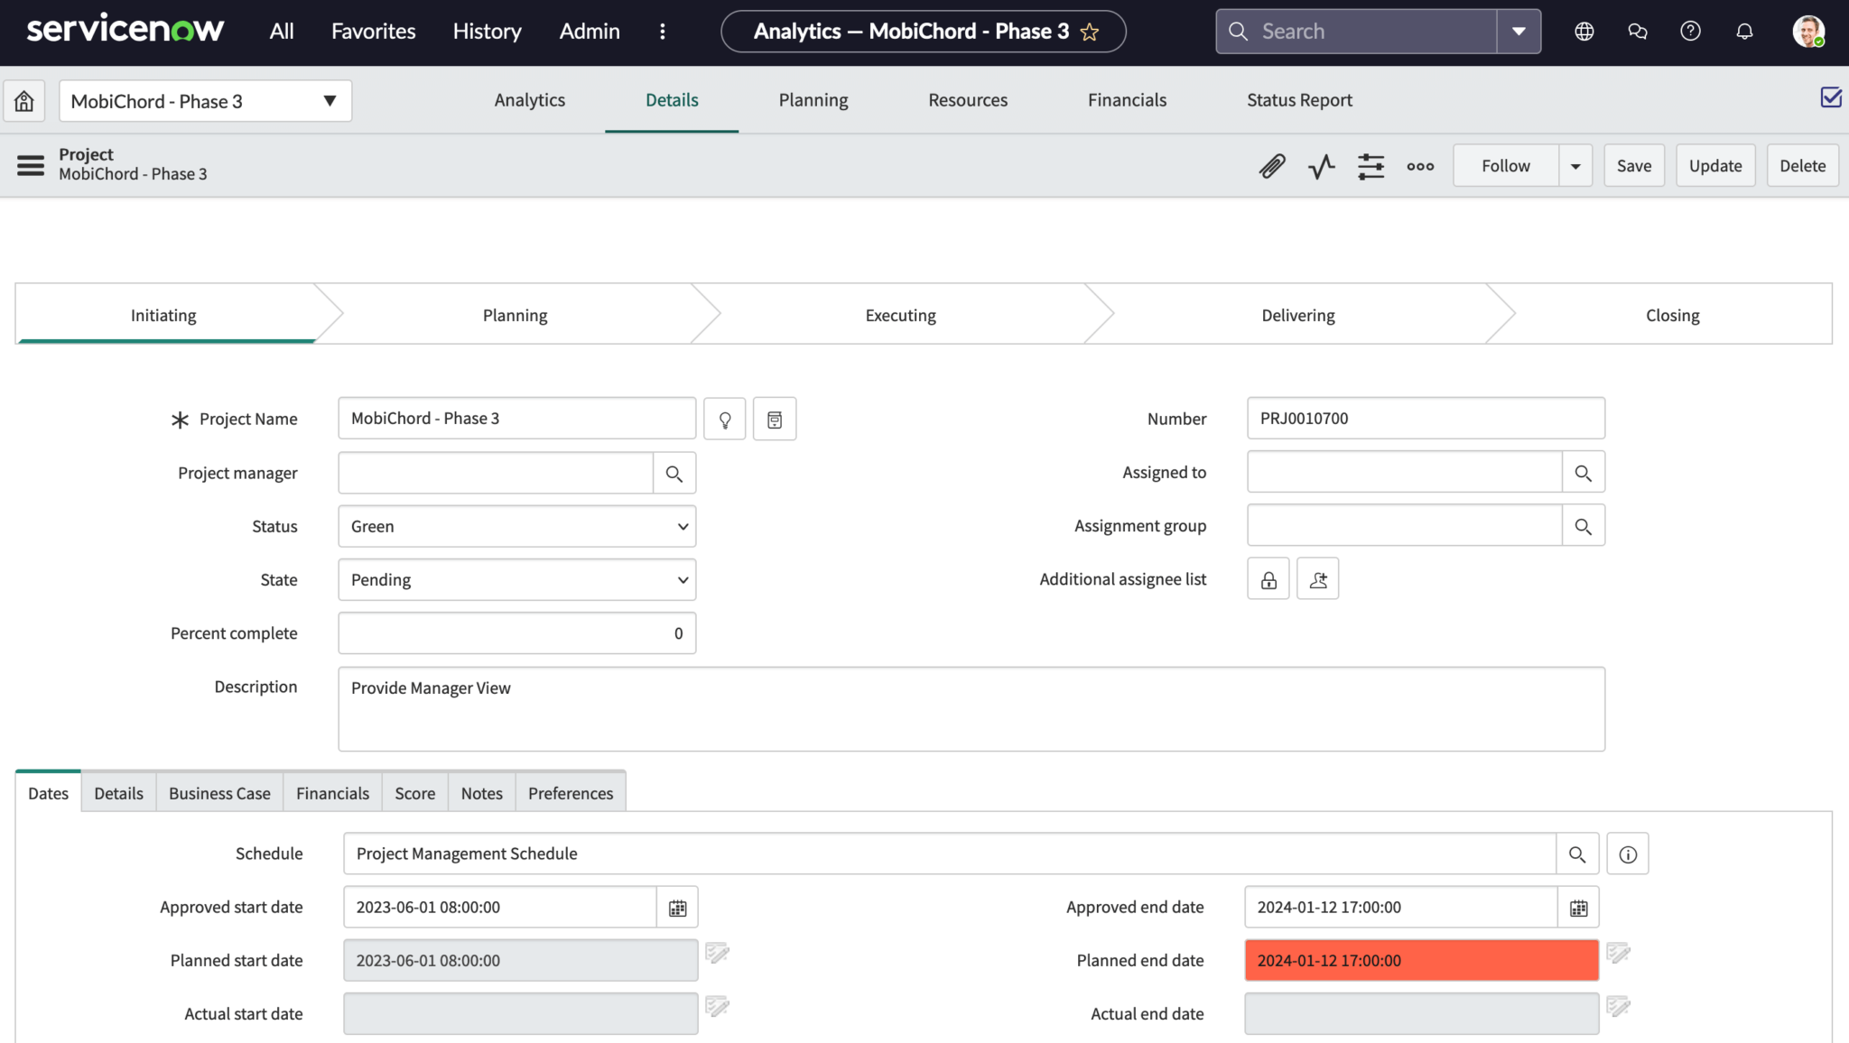Open the Business Case form section tab
Screen dimensions: 1849x1043
pos(219,793)
